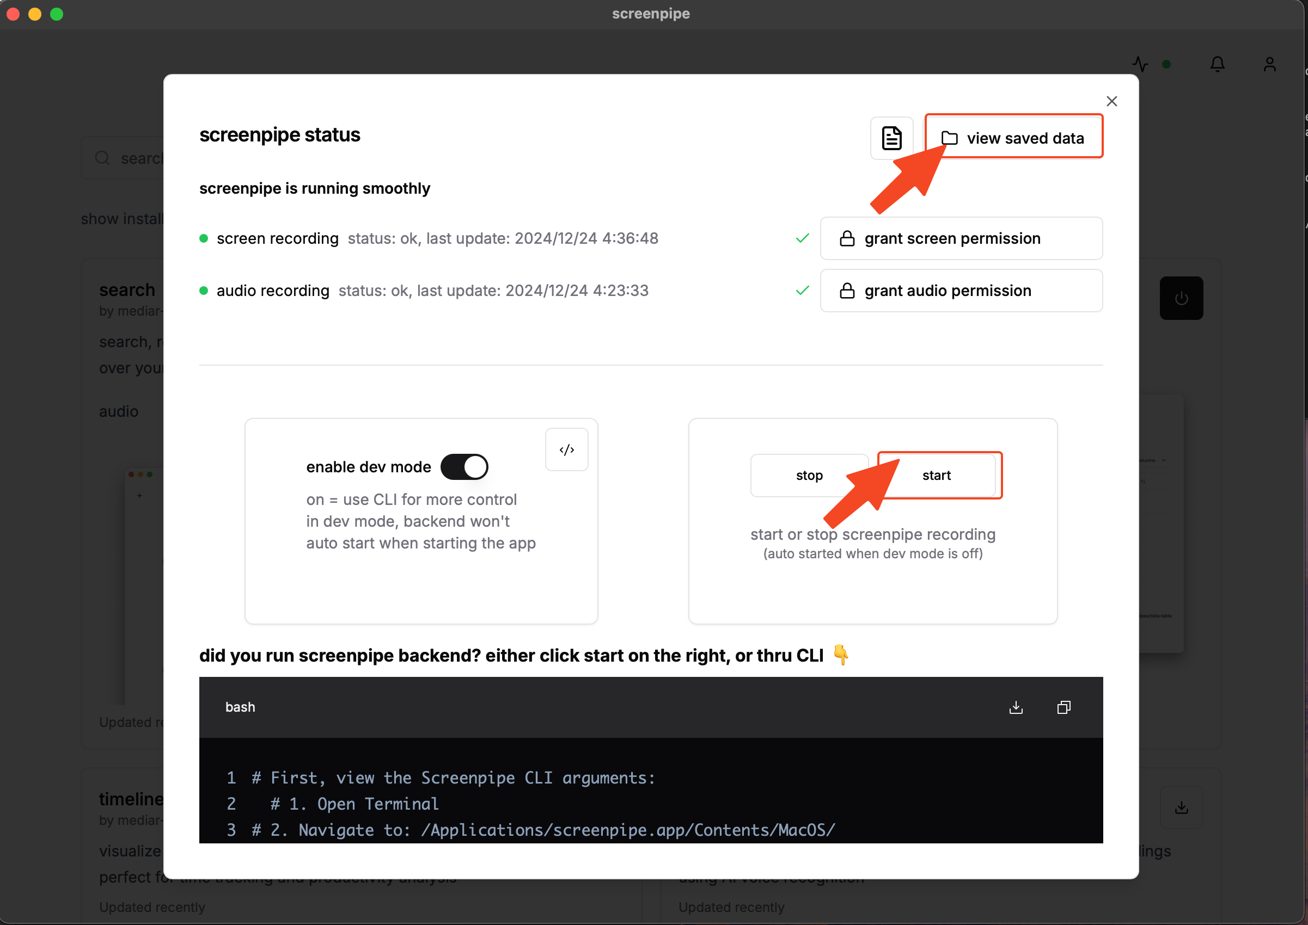Copy the bash code block
1308x925 pixels.
pos(1063,707)
